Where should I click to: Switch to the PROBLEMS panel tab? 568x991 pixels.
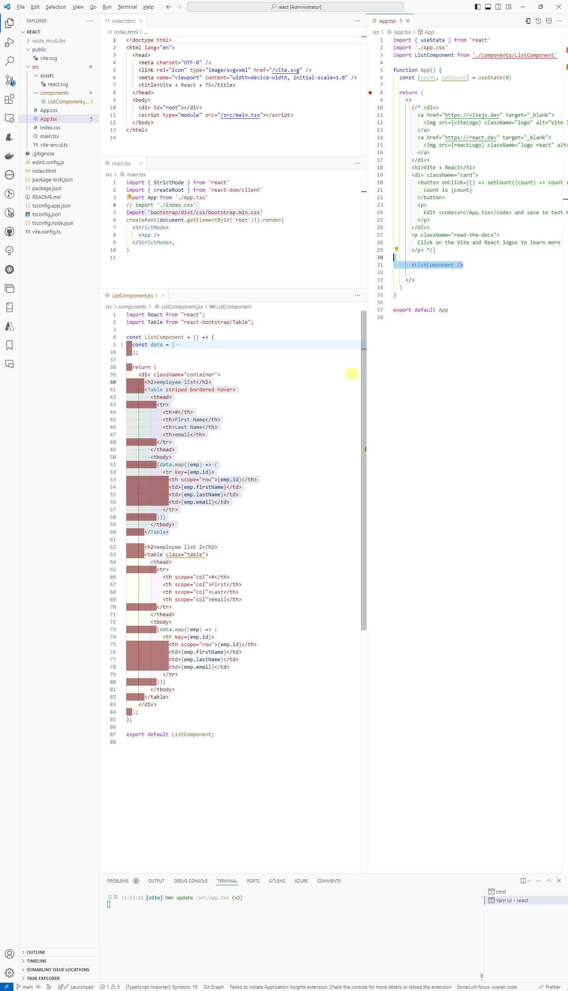[118, 881]
